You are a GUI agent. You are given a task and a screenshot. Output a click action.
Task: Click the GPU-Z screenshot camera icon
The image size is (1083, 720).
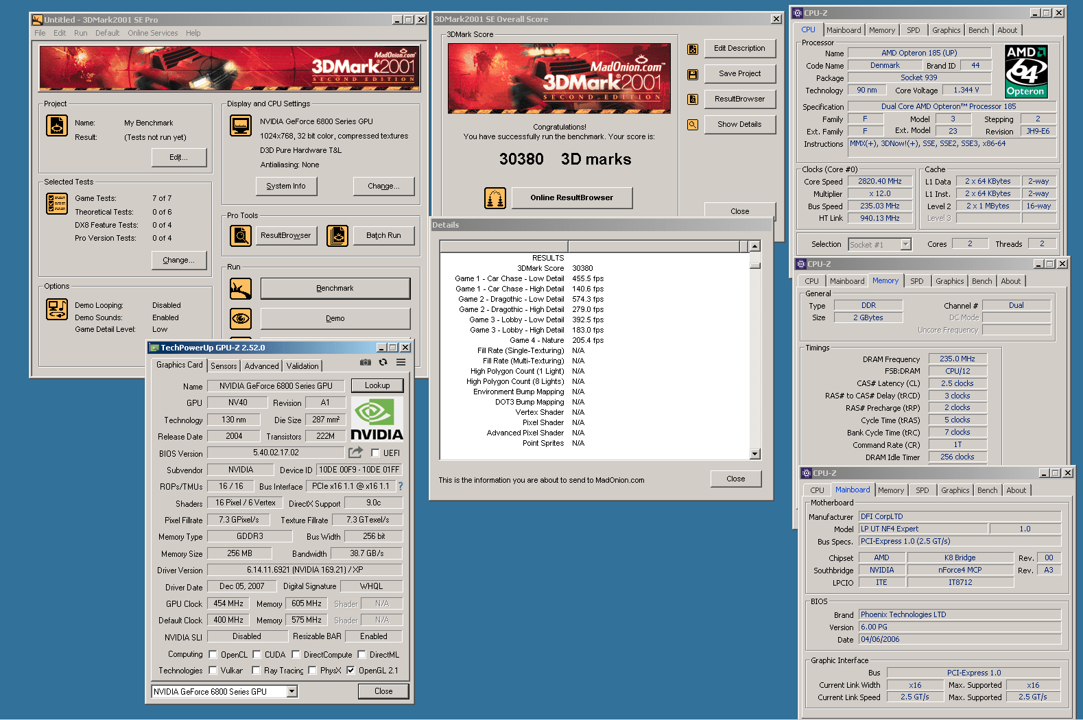tap(366, 362)
